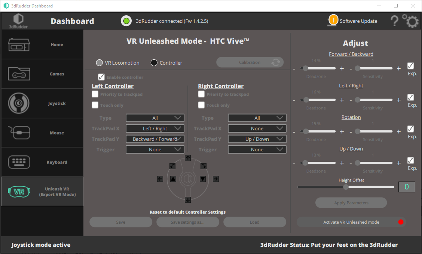Open Unleash VR (Expert VR Mode)
The image size is (422, 254).
point(42,191)
